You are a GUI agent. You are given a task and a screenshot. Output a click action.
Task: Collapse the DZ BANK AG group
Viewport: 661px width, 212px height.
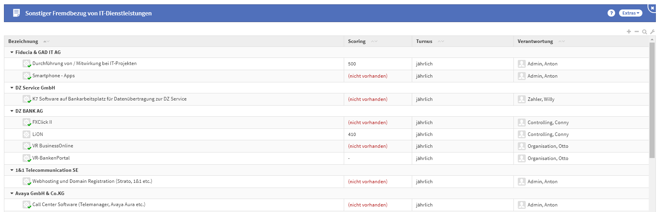pos(12,111)
